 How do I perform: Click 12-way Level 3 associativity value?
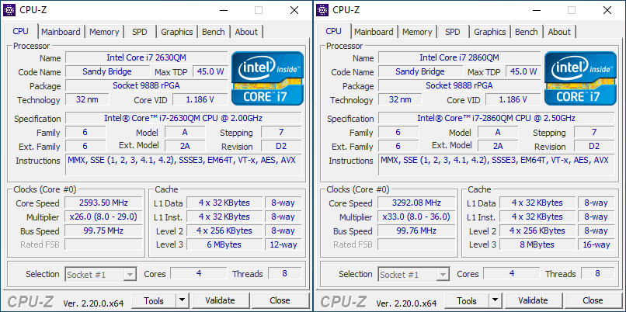pyautogui.click(x=283, y=244)
